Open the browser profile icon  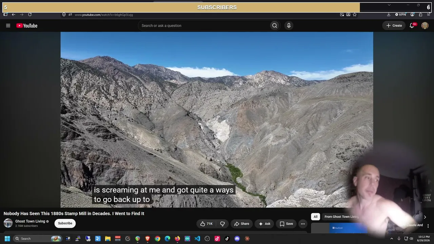(x=412, y=15)
